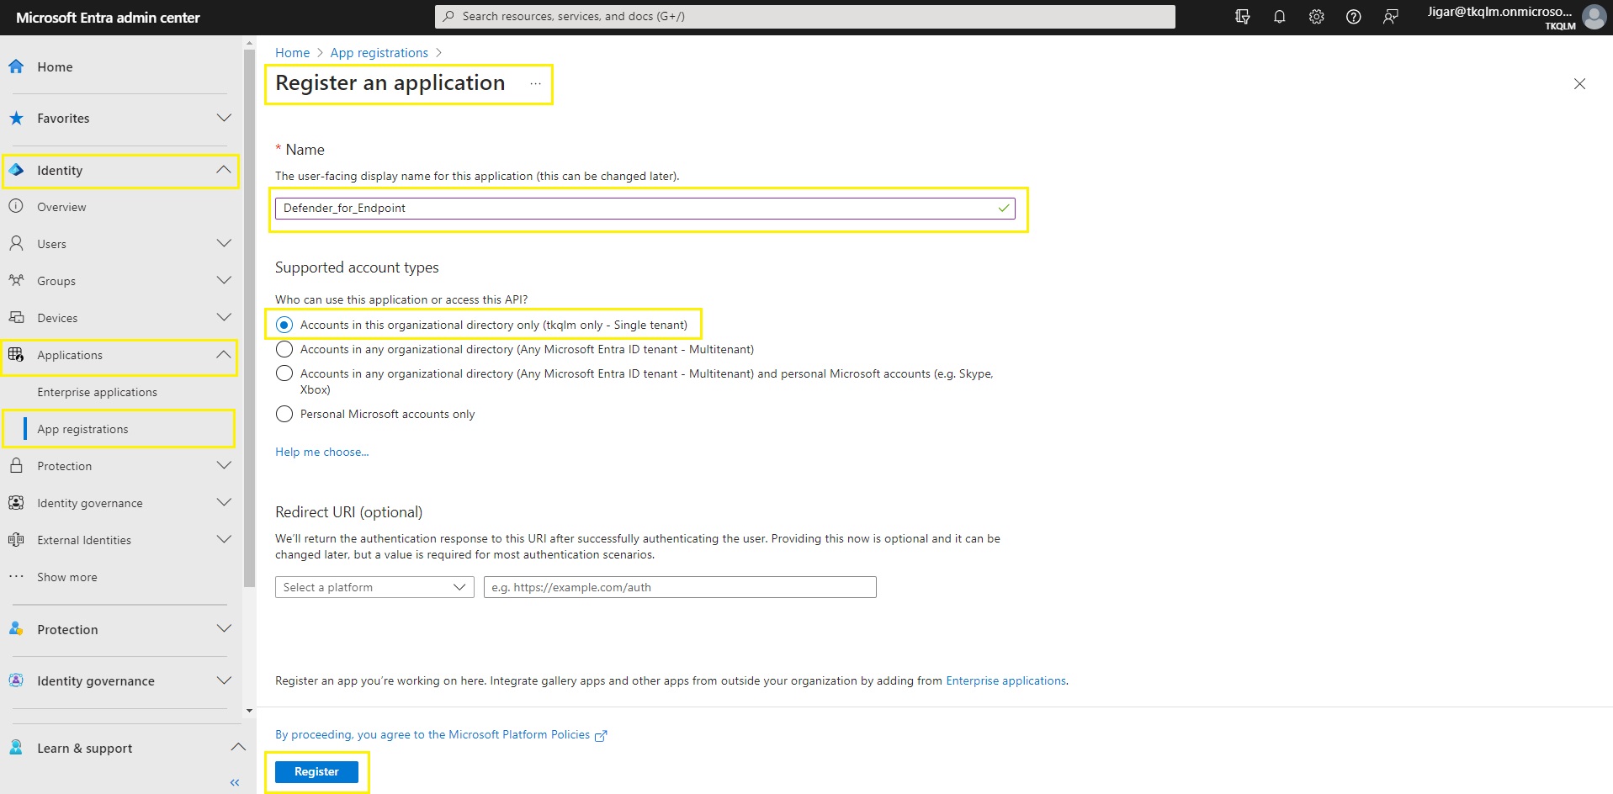Image resolution: width=1613 pixels, height=794 pixels.
Task: Open portal settings gear
Action: pos(1316,17)
